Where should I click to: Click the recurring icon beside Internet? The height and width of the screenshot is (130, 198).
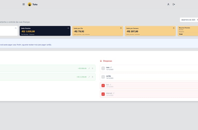pyautogui.click(x=114, y=93)
